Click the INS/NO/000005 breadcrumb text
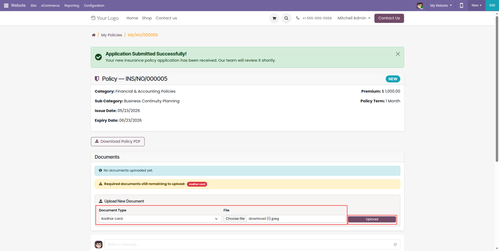The image size is (499, 251). click(143, 35)
